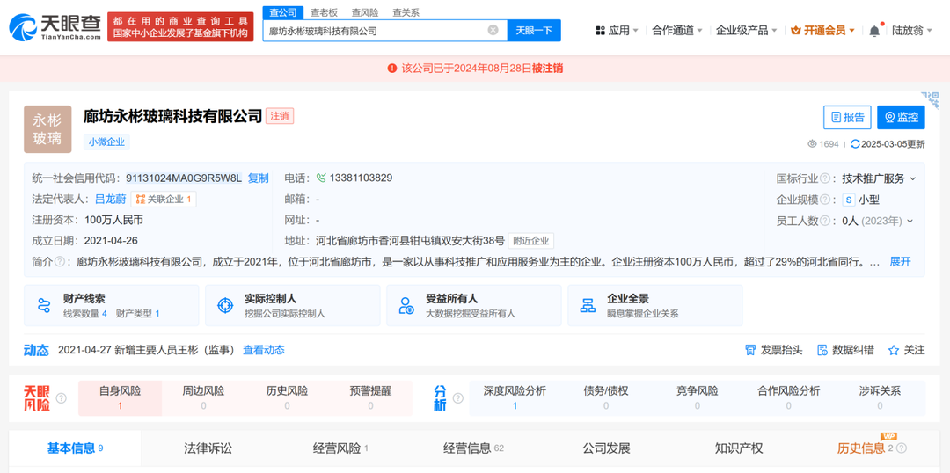Click the help icon beside 分析
The height and width of the screenshot is (473, 950).
457,398
